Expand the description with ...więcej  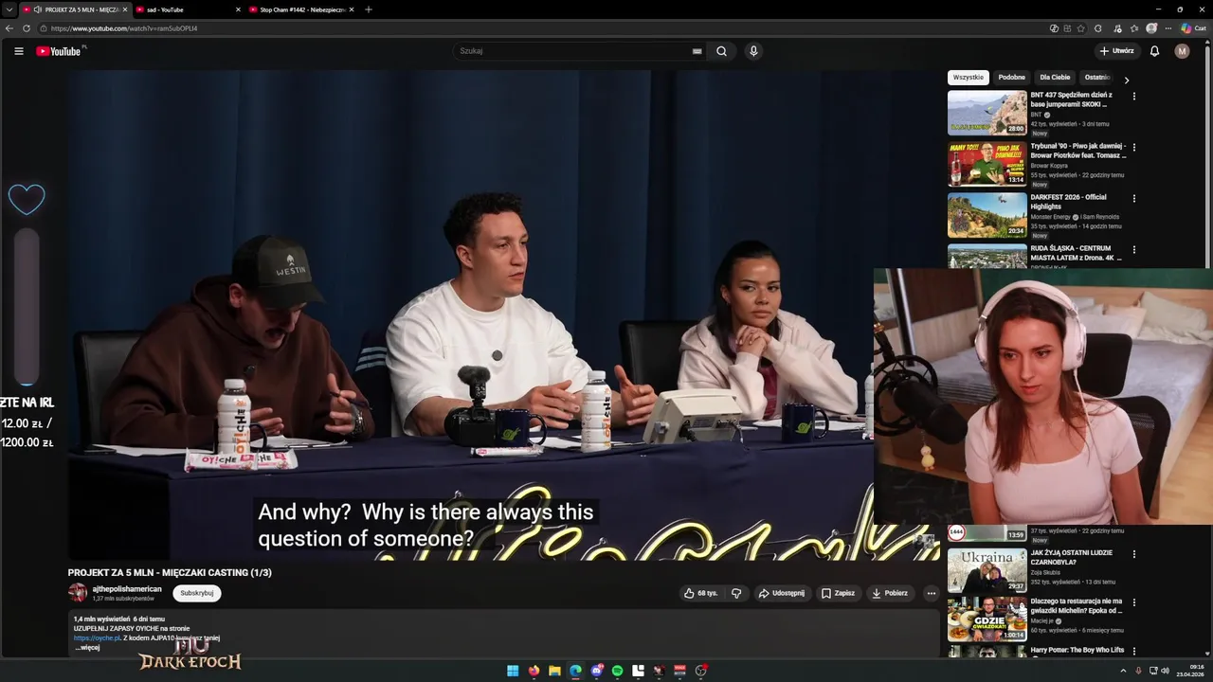tap(87, 648)
